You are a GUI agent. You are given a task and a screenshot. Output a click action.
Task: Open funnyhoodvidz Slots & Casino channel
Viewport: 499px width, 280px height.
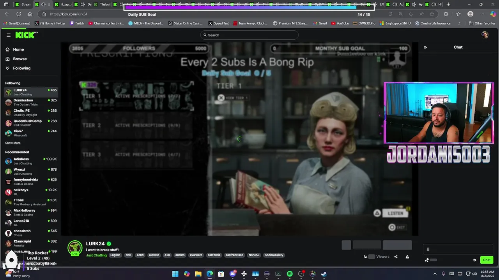tap(30, 182)
